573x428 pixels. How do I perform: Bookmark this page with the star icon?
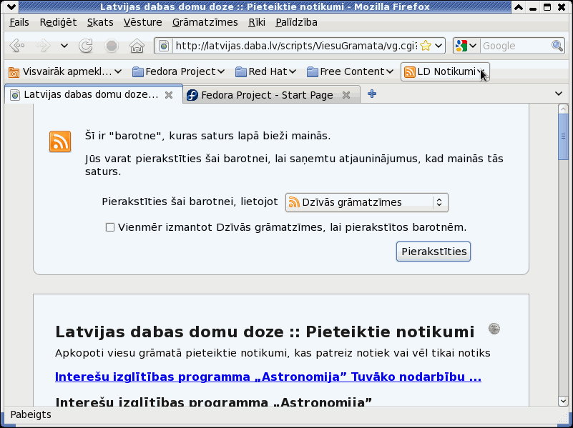click(x=426, y=46)
